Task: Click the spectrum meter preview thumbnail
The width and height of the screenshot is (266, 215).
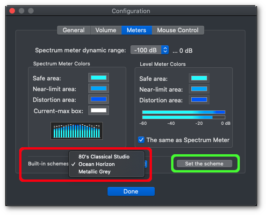Action: click(x=77, y=131)
